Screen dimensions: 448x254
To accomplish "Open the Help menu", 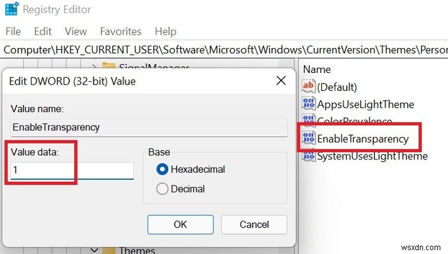I will tap(165, 31).
